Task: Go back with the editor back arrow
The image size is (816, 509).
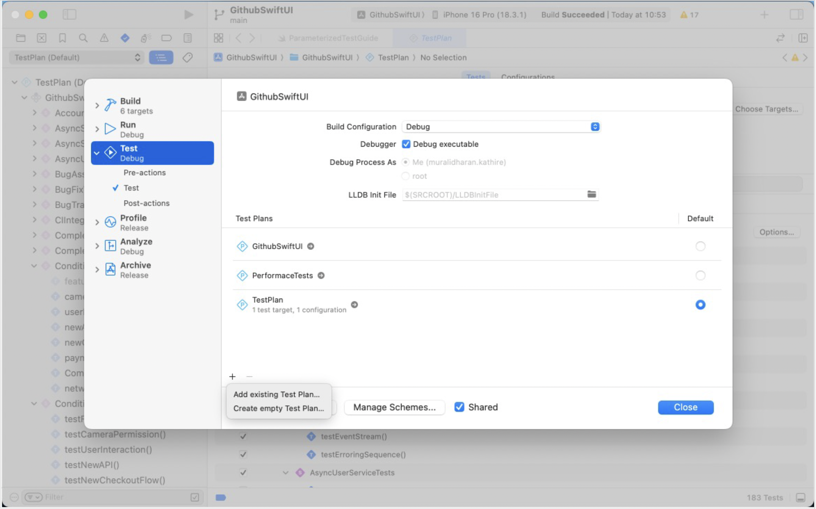Action: (x=238, y=38)
